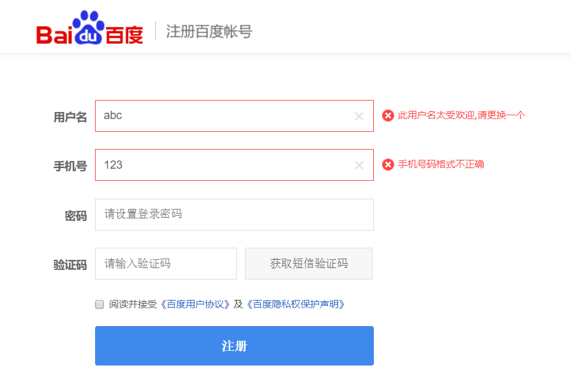This screenshot has width=571, height=391.
Task: Click the 密码 field label
Action: click(x=75, y=216)
